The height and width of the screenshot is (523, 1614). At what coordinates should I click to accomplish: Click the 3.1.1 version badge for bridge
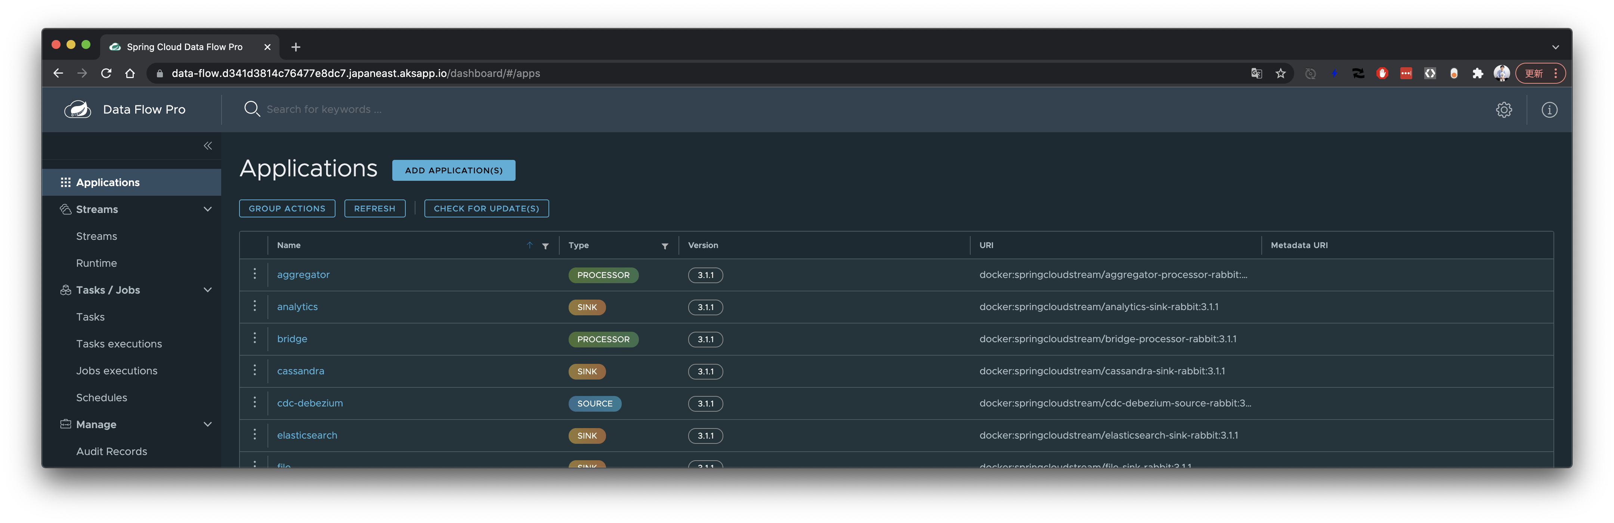click(x=705, y=339)
